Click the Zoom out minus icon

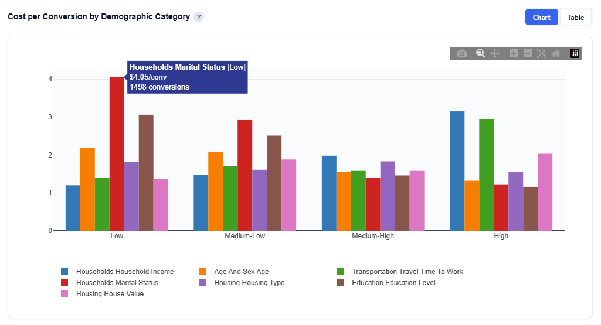tap(528, 53)
